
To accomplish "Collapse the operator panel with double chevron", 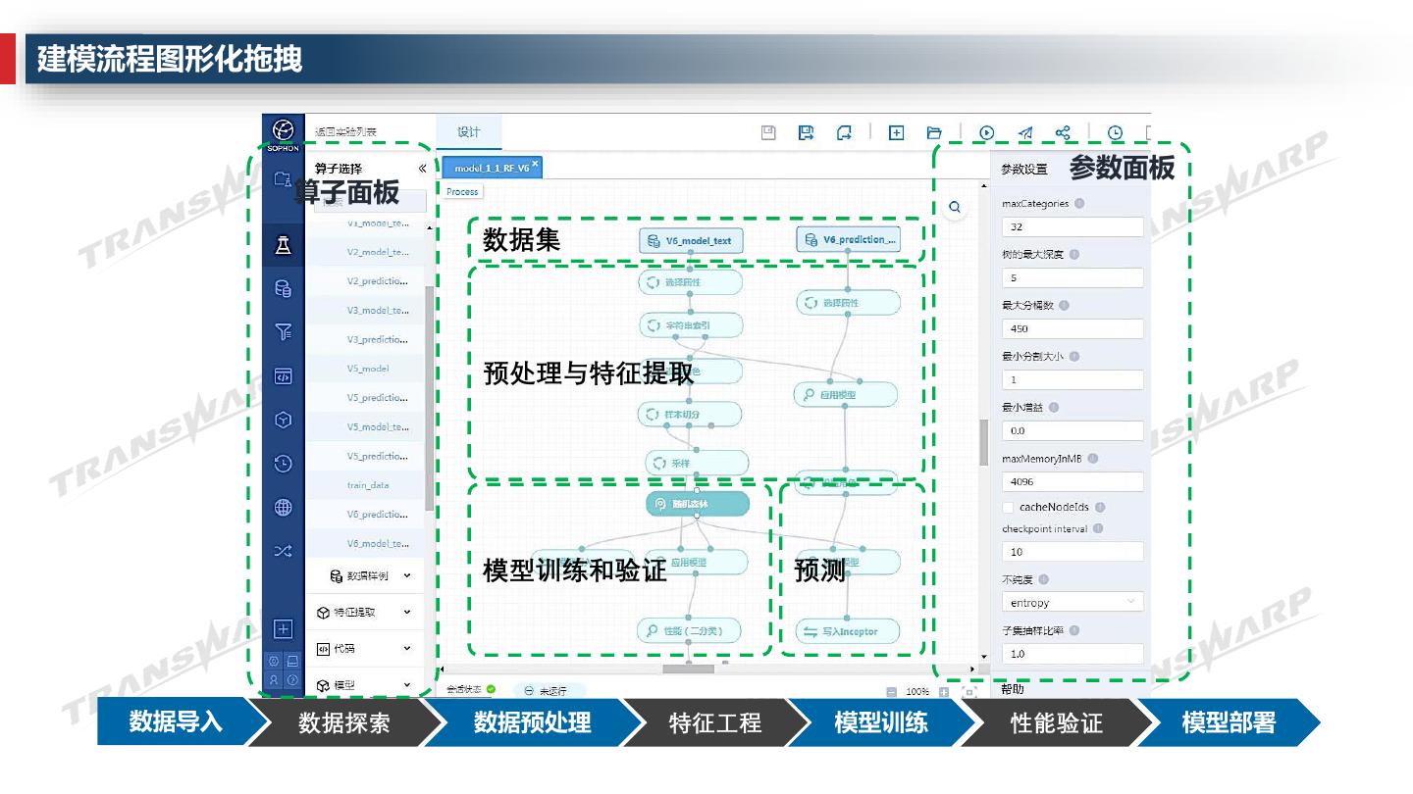I will [423, 169].
